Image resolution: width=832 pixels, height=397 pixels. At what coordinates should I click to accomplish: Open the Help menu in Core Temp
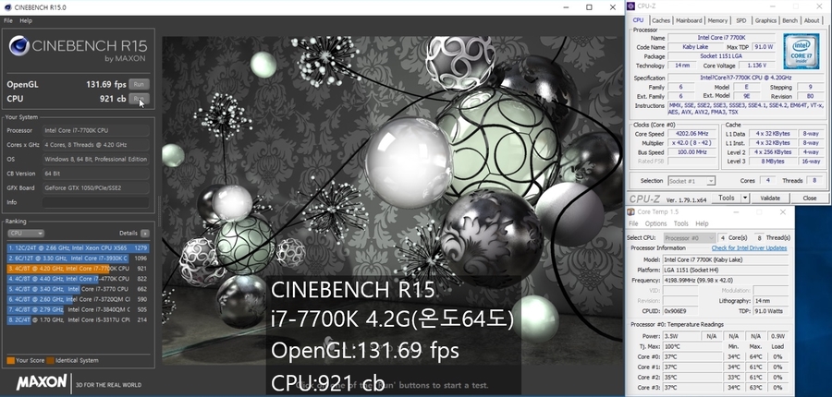click(x=702, y=223)
